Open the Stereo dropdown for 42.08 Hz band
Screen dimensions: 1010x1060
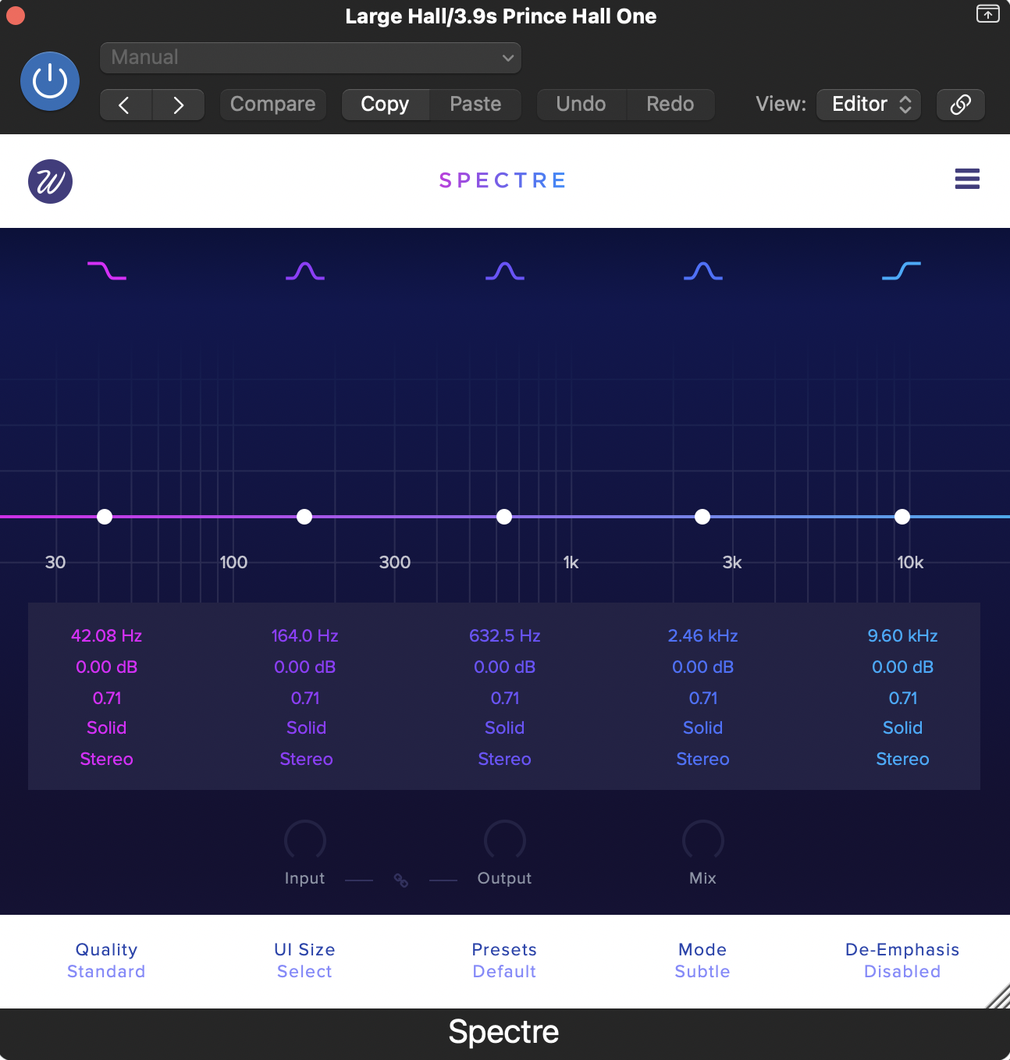click(x=107, y=759)
